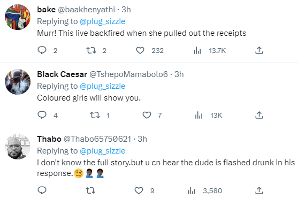Screen dimensions: 298x199
Task: Like bake's tweet with 232 likes
Action: click(x=140, y=50)
